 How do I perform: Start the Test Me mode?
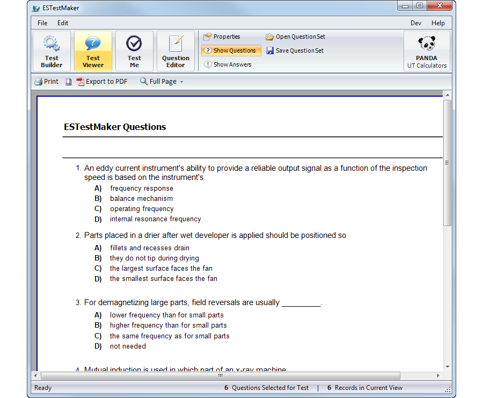[134, 51]
